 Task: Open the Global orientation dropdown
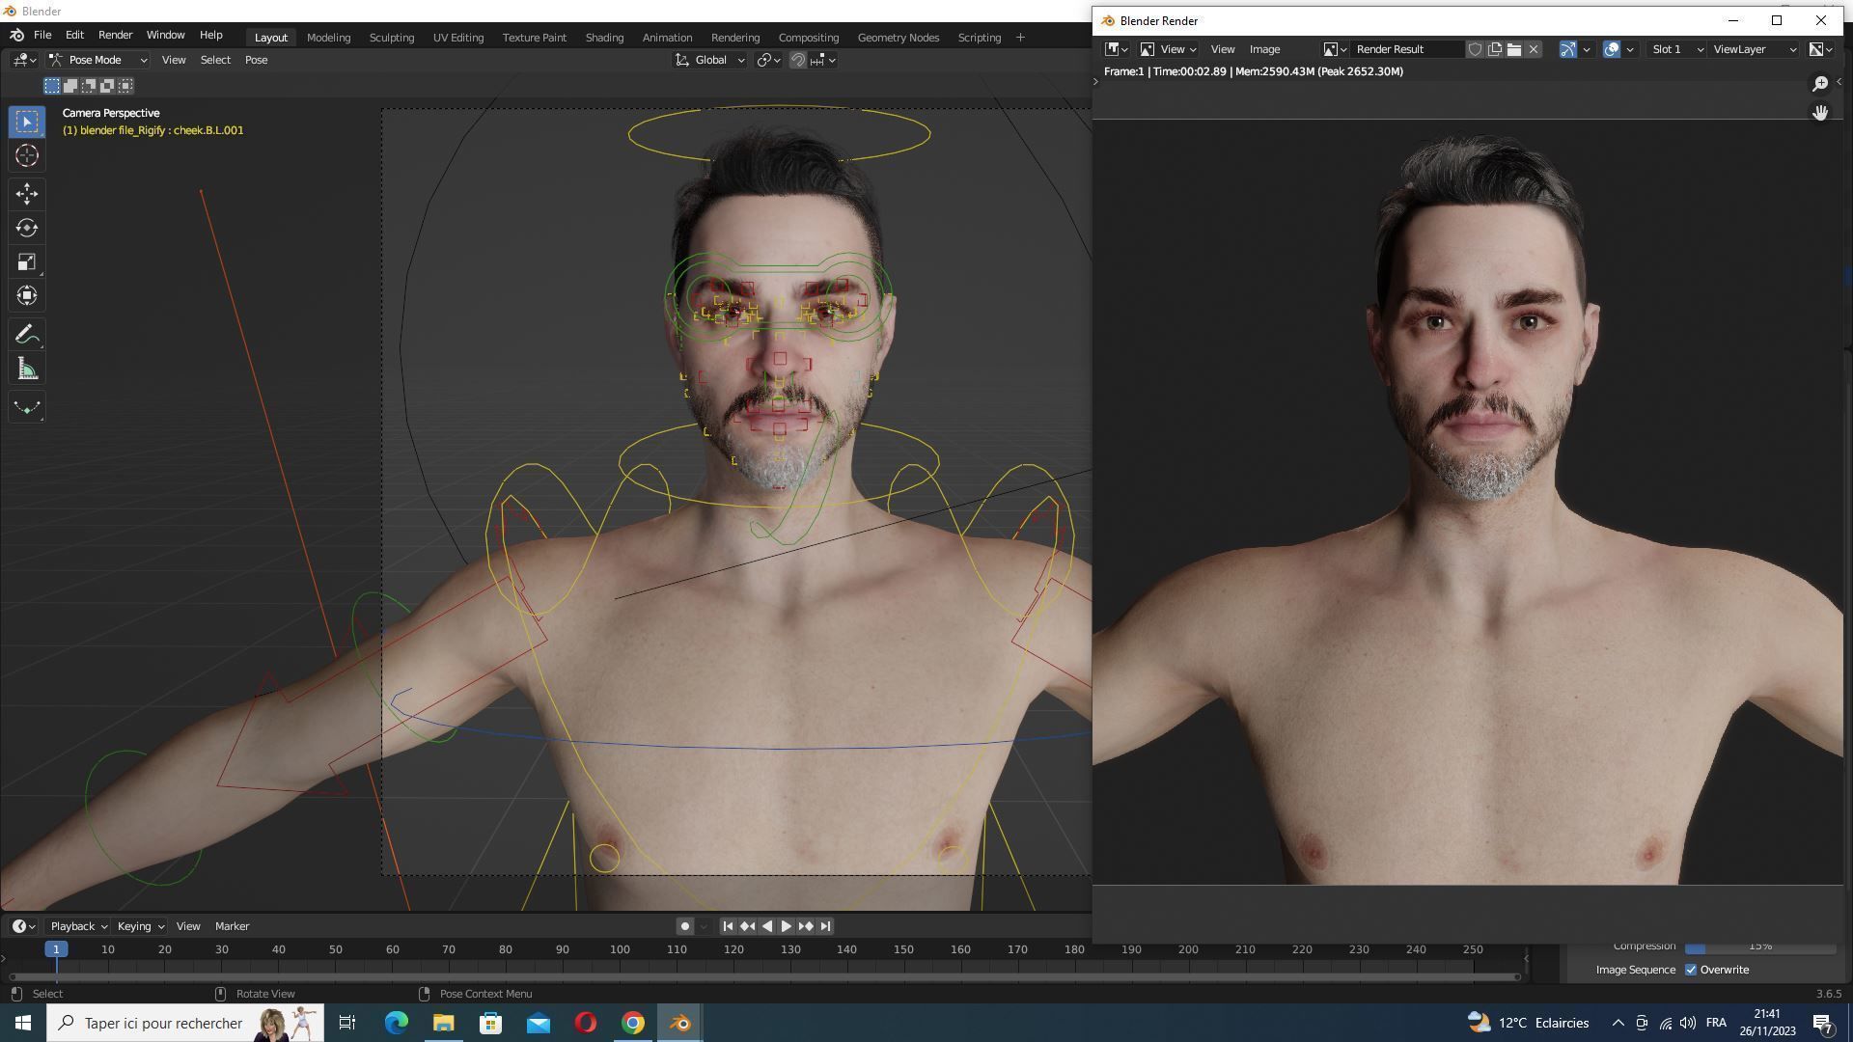point(710,60)
